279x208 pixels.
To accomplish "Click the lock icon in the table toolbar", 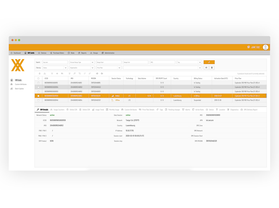I will tap(40, 74).
